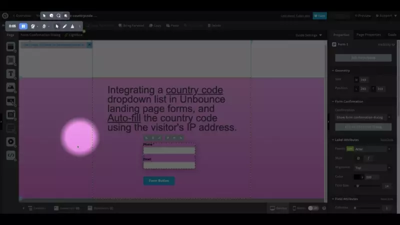Select the recorder pencil drawing tool
Screen dimensions: 400x225
[65, 26]
